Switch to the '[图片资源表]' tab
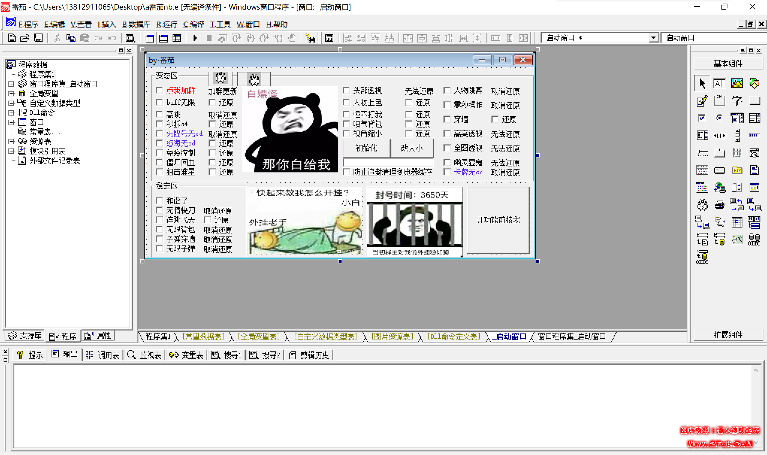Screen dimensions: 767x455 point(392,337)
